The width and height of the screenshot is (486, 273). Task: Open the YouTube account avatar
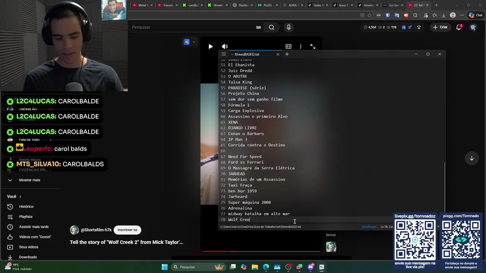click(473, 27)
